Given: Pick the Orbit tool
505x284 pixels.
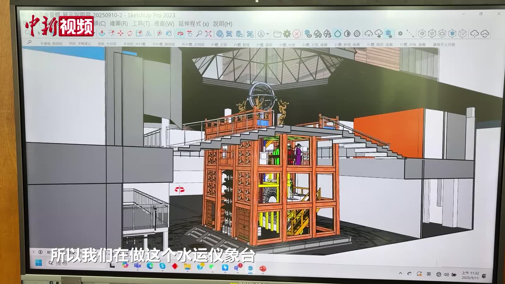Looking at the screenshot, I should click(x=180, y=33).
